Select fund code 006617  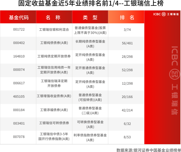(x=19, y=83)
